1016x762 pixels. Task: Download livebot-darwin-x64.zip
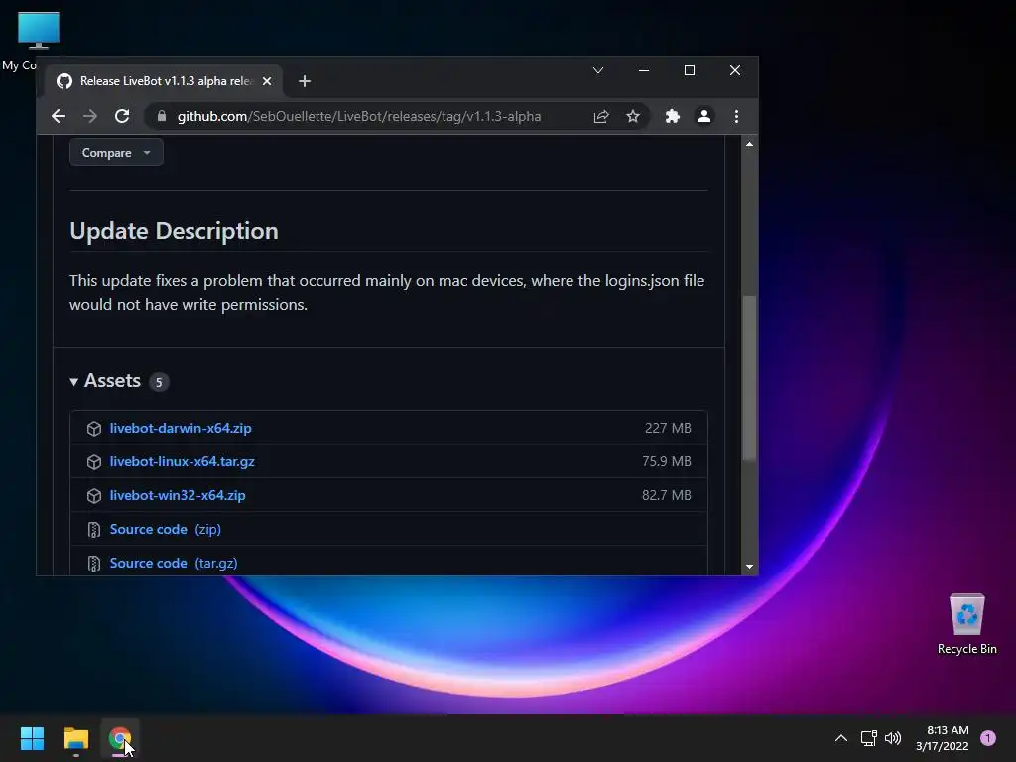pos(181,429)
